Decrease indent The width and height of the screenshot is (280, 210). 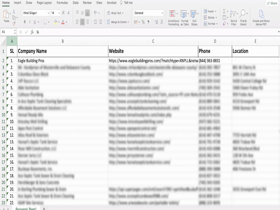95,22
